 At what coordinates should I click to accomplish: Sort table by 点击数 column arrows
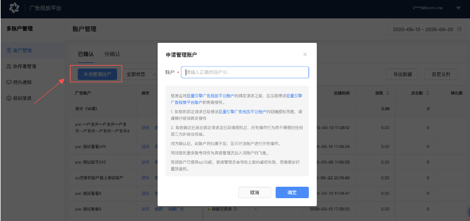click(x=428, y=93)
